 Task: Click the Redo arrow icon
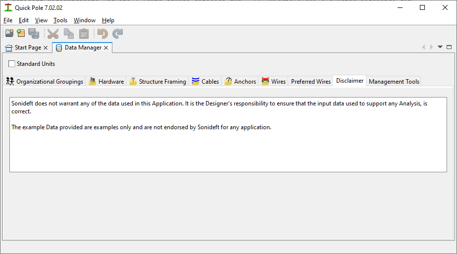click(x=118, y=34)
